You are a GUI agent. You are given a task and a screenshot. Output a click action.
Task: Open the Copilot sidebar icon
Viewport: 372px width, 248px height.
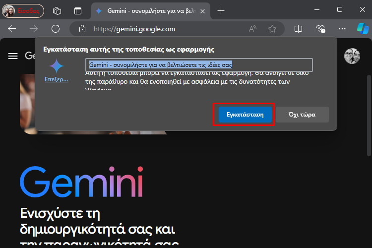pyautogui.click(x=363, y=29)
